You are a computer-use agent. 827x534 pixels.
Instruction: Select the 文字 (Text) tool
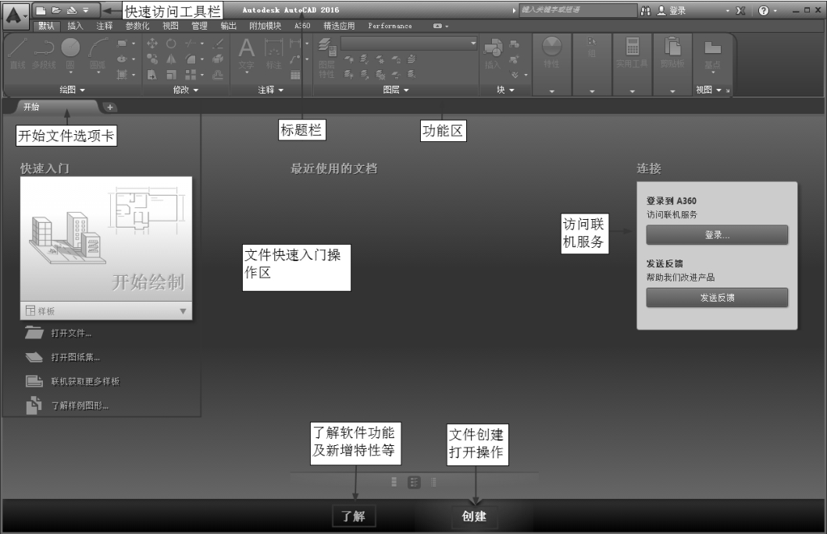click(246, 55)
